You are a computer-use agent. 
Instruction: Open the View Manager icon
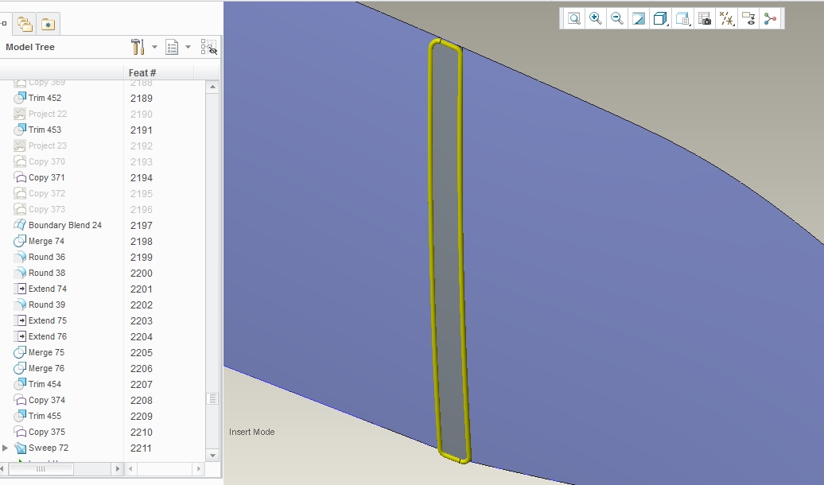pos(705,19)
